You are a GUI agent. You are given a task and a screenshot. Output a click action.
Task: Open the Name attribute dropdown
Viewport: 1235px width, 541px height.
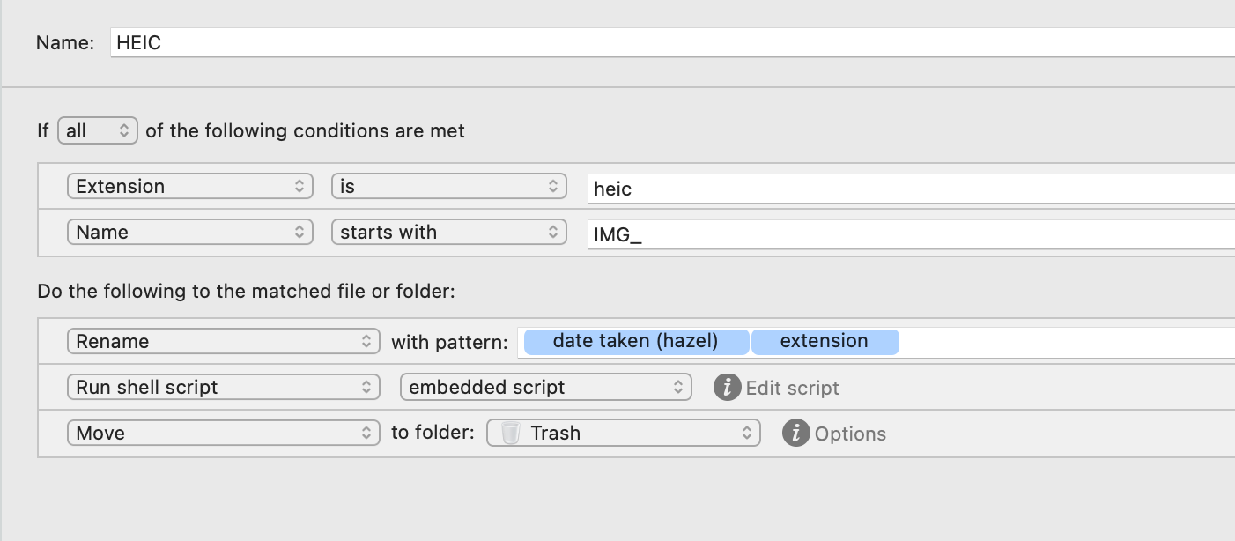(x=190, y=233)
